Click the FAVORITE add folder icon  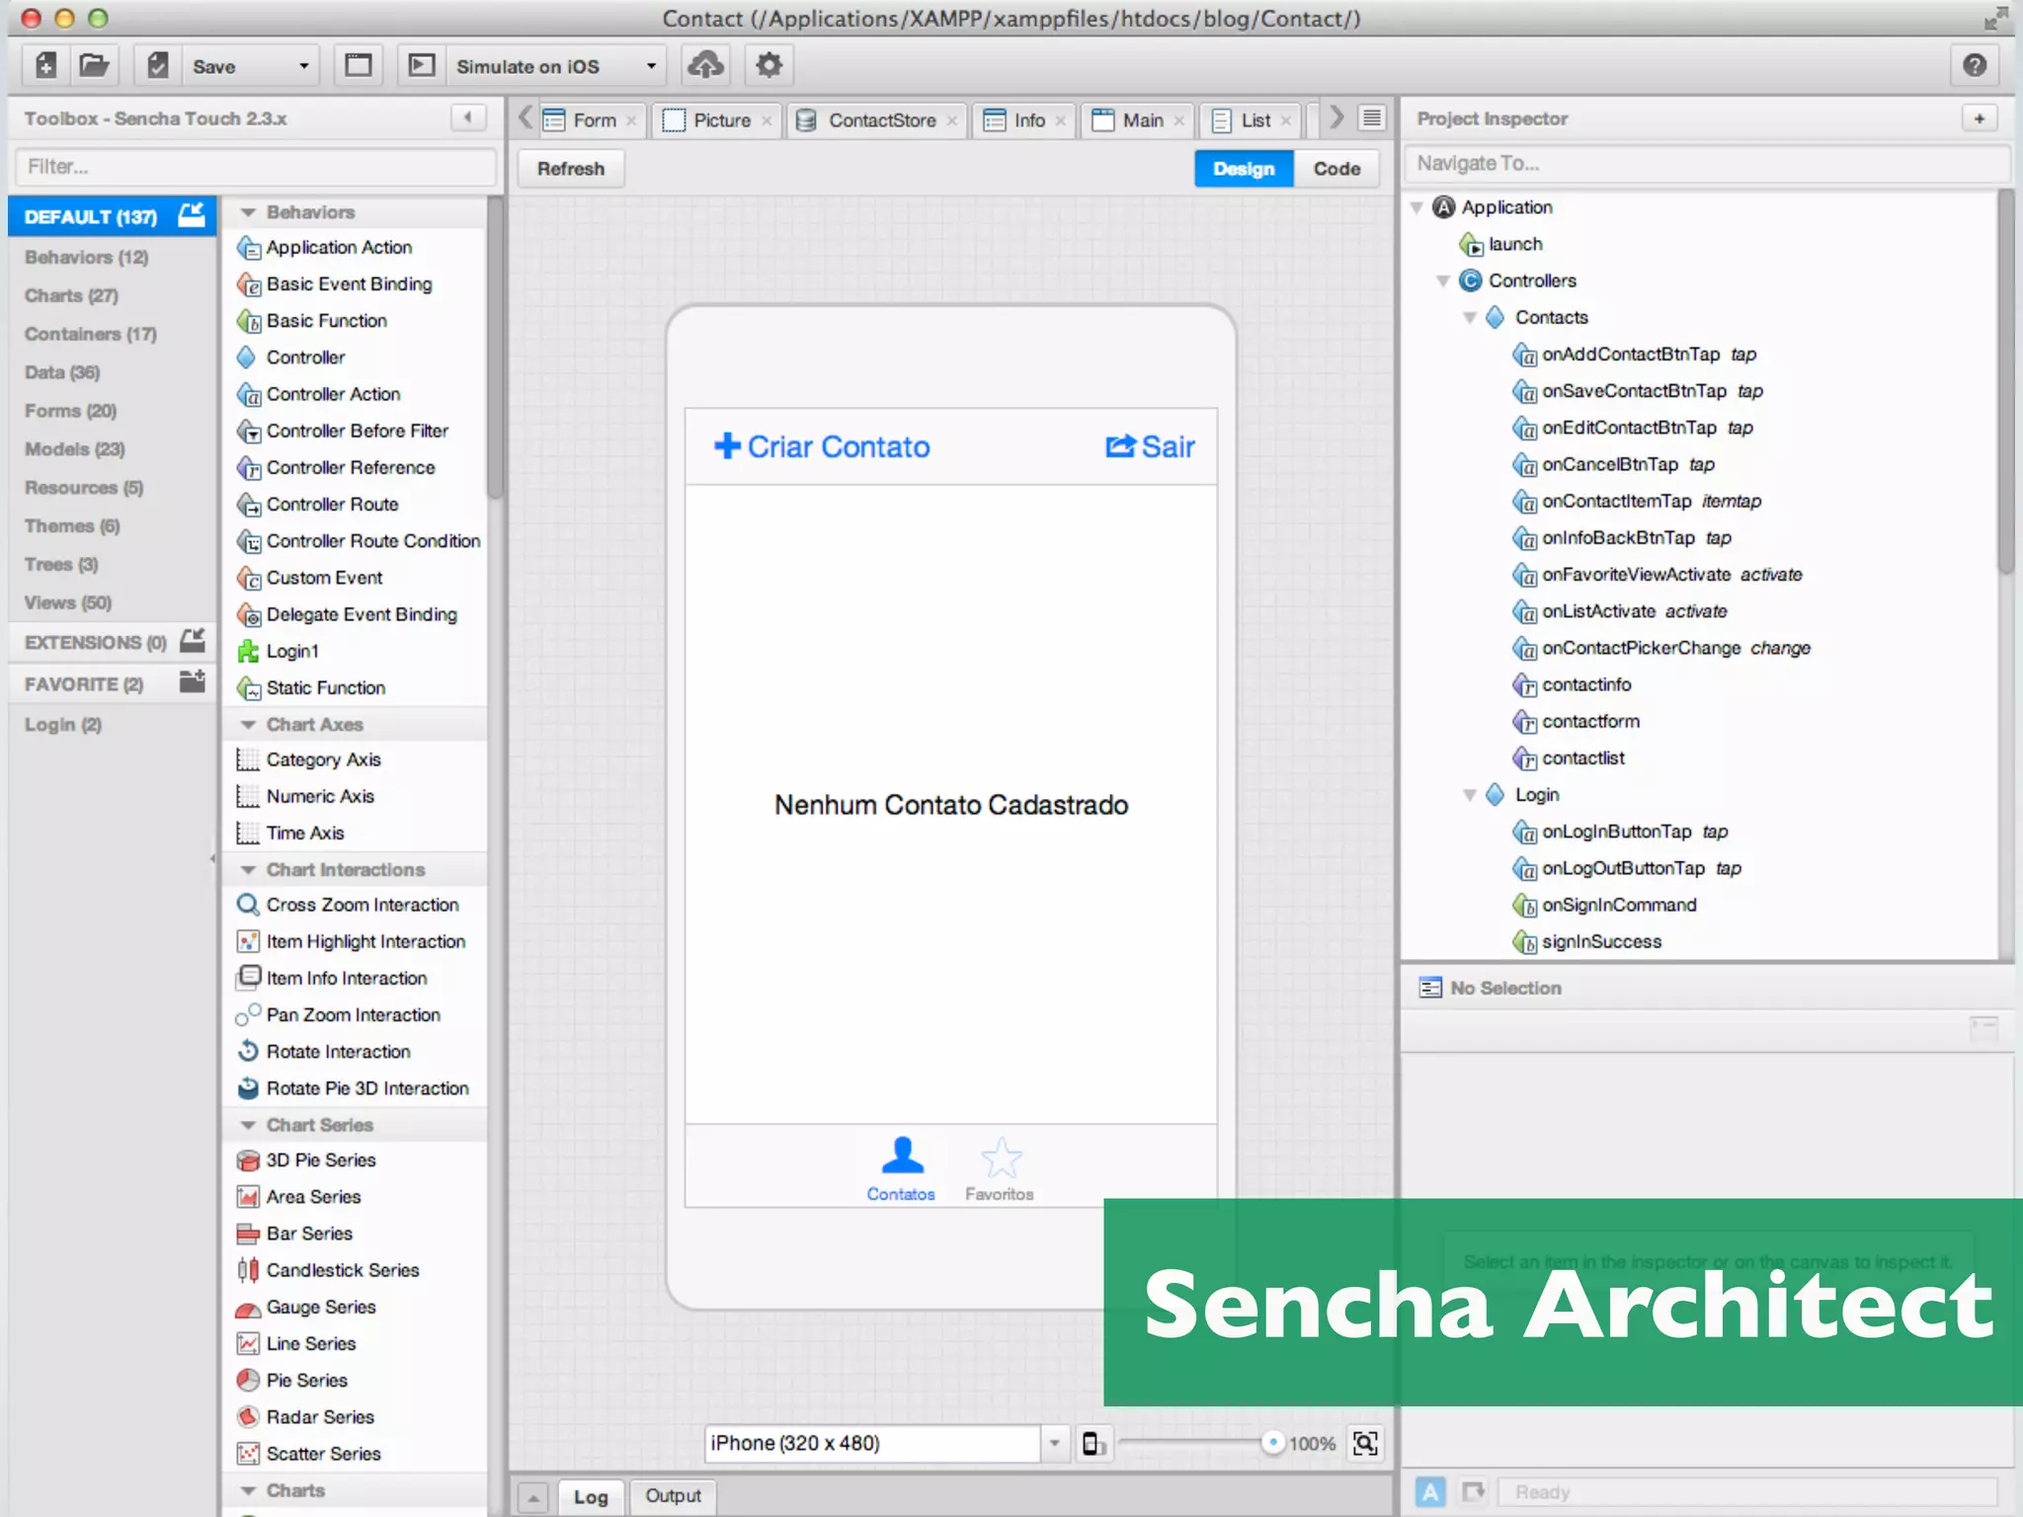pos(193,681)
